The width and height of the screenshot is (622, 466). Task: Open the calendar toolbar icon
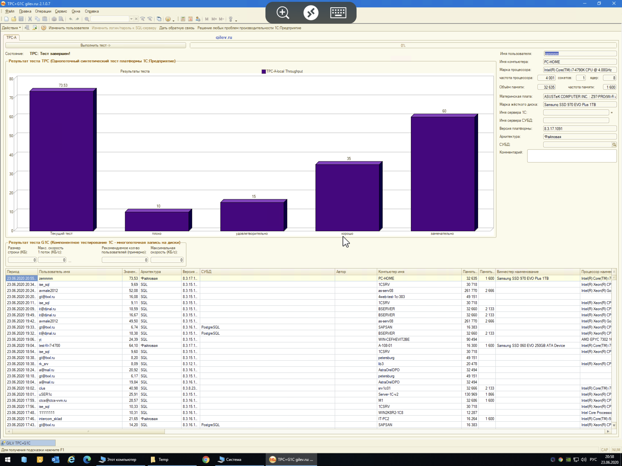190,19
